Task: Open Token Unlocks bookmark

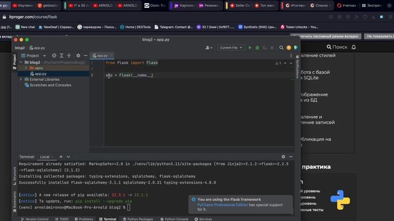Action: pos(299,27)
